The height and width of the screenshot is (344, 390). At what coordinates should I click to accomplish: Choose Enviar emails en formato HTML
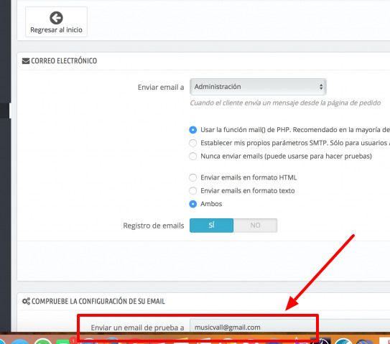click(192, 177)
